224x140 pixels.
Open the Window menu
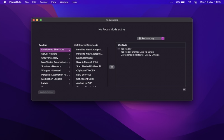(64, 2)
